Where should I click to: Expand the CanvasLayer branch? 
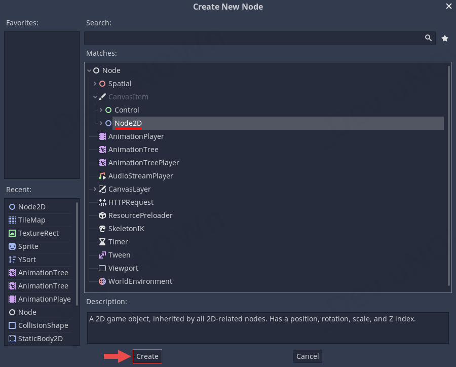[95, 189]
